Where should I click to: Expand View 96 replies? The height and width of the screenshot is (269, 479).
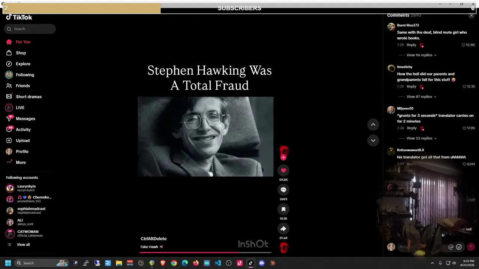(421, 55)
